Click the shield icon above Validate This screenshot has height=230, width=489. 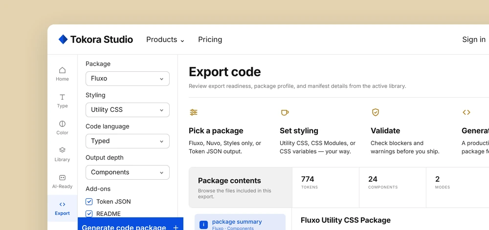(x=376, y=112)
